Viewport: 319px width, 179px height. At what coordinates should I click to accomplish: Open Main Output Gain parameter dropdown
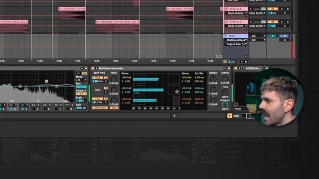click(236, 44)
